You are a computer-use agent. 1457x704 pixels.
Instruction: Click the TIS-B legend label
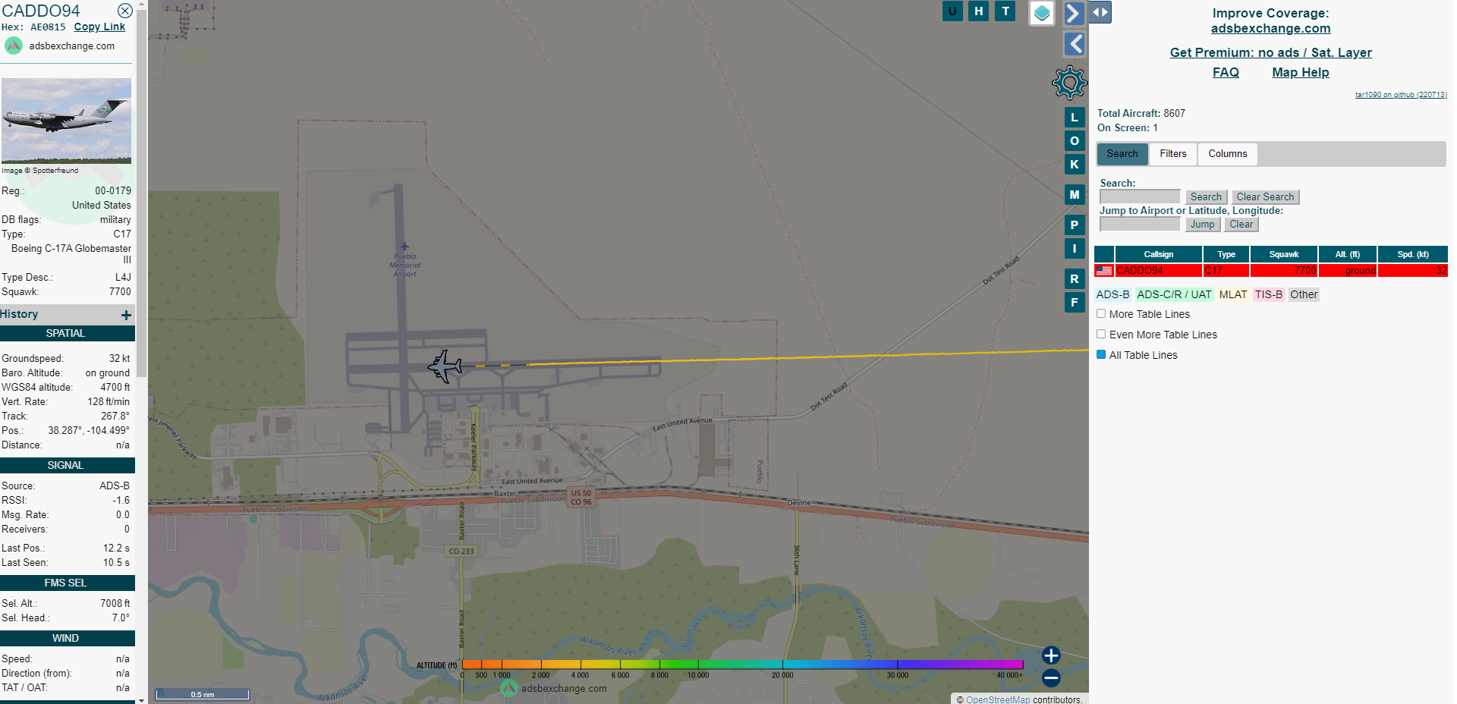1268,295
